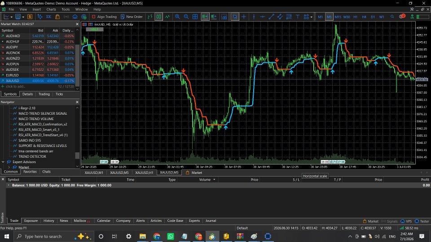Select the EURUSD row in Market Watch
Image resolution: width=431 pixels, height=242 pixels.
click(x=37, y=75)
